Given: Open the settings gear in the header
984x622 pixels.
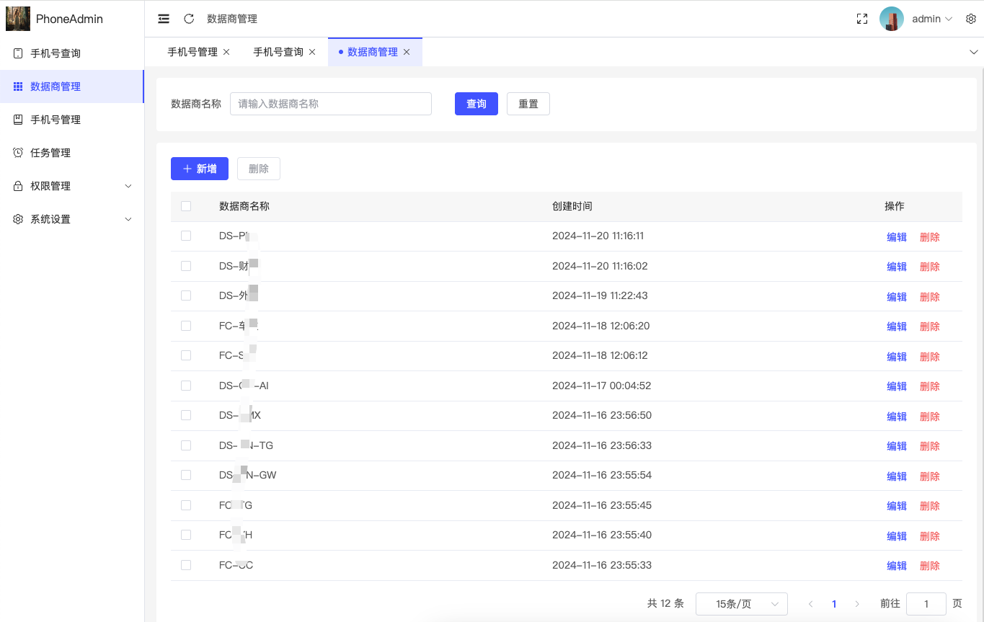Looking at the screenshot, I should pos(970,19).
